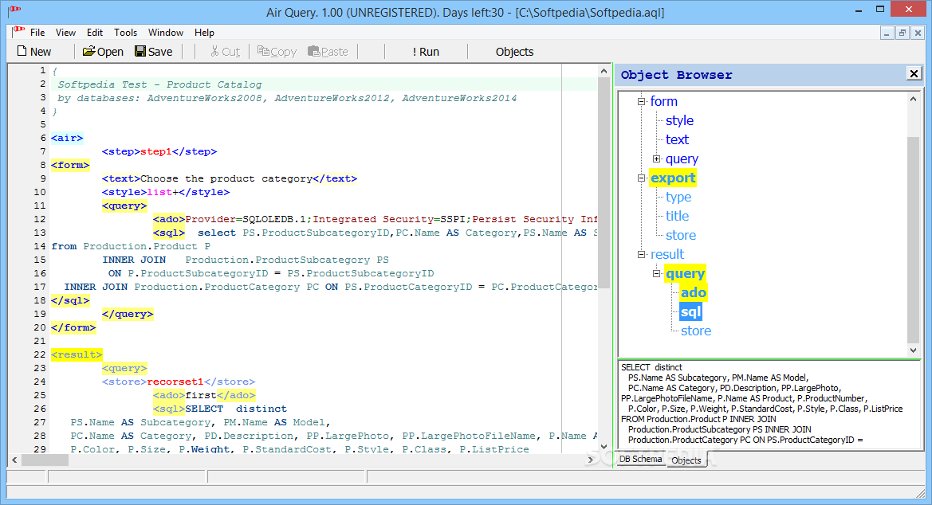Click the <air> tag on line 6

67,138
